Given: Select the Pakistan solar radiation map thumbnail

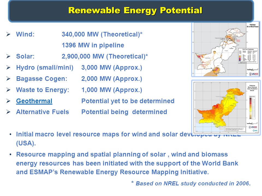Looking at the screenshot, I should [x=226, y=108].
